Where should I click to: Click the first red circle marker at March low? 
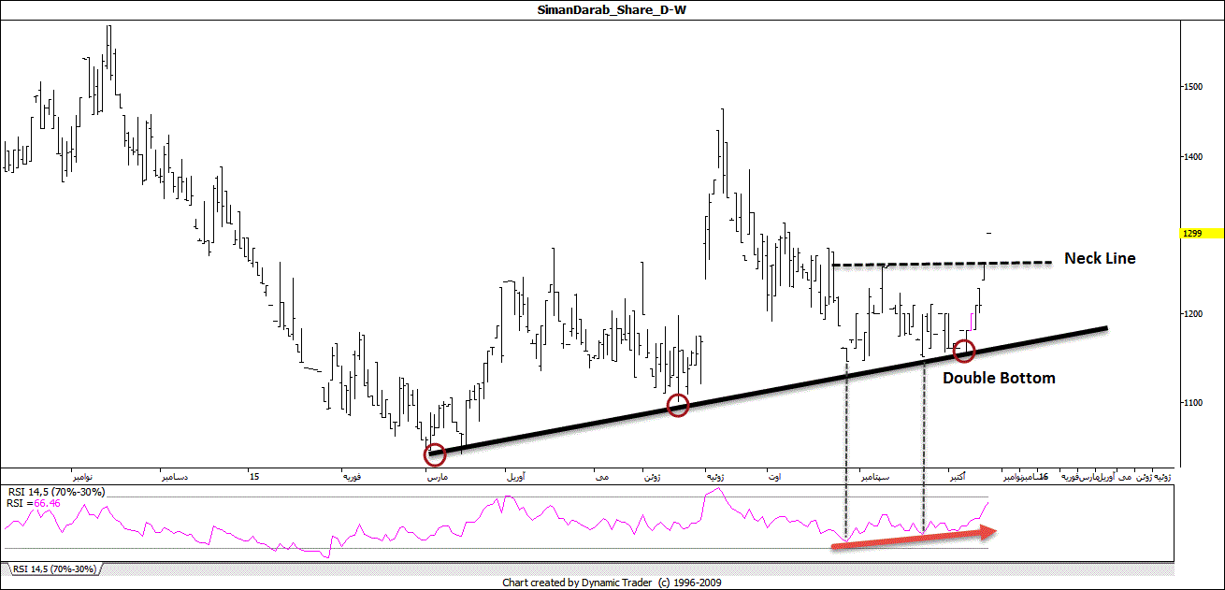point(435,455)
